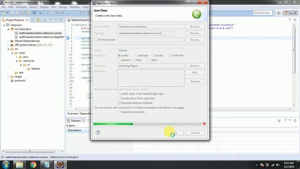Screen dimensions: 300x169
Task: Toggle the Generate comments checkbox
Action: click(119, 112)
